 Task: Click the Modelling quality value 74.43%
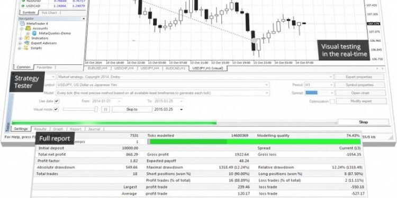[353, 136]
